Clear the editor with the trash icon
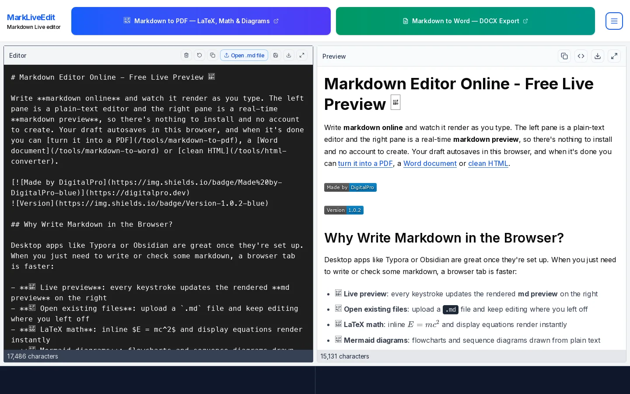 (186, 55)
